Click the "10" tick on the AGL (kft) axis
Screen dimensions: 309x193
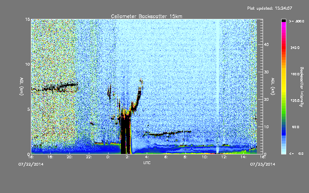click(266, 127)
